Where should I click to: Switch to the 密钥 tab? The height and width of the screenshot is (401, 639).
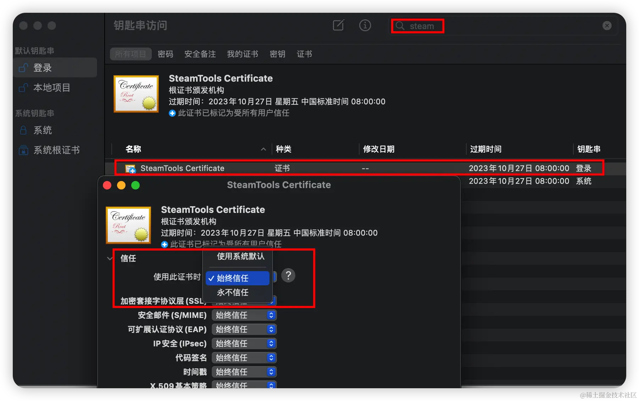pyautogui.click(x=277, y=54)
